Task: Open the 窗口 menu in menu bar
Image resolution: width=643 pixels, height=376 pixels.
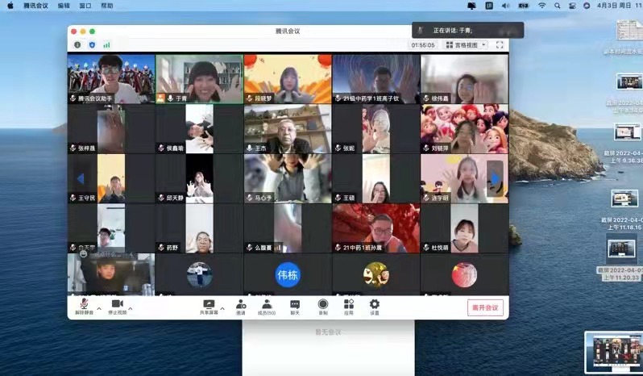Action: 85,5
